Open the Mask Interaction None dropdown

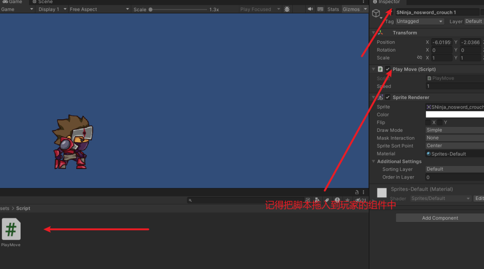(x=455, y=138)
